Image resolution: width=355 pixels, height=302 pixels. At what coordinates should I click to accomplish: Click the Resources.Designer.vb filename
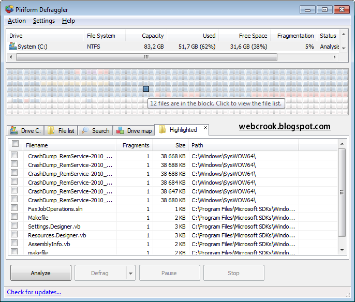(57, 235)
